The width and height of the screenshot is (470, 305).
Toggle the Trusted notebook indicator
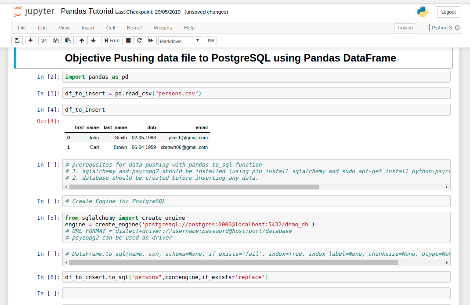405,28
